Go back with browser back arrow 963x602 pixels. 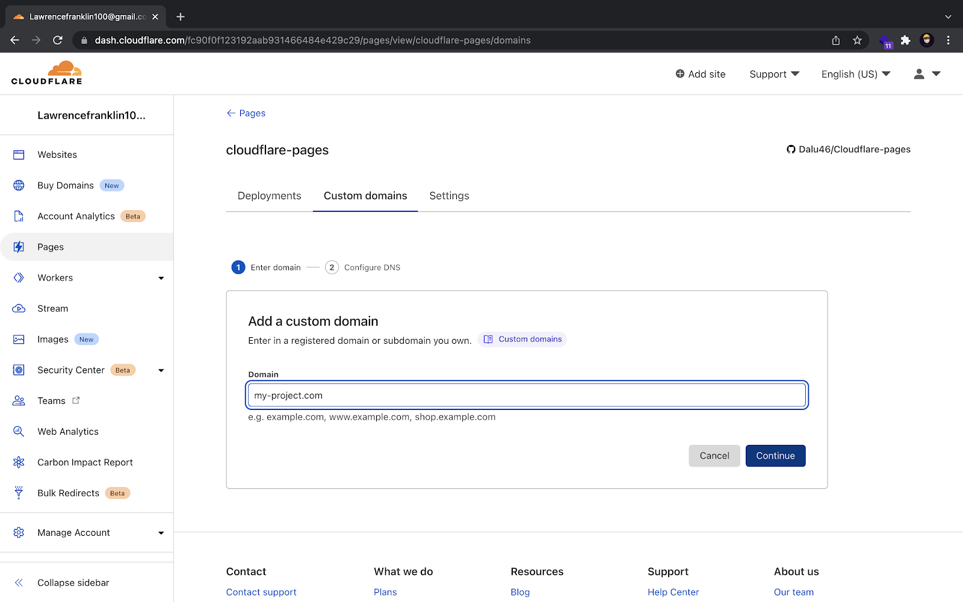coord(15,40)
